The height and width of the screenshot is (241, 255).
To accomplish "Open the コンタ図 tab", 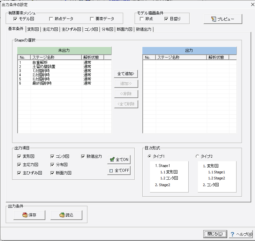I will coord(91,29).
